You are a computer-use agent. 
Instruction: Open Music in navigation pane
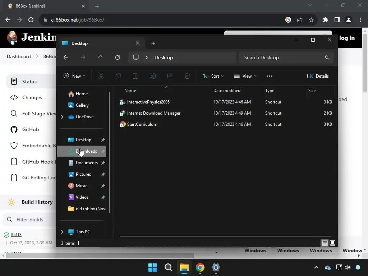(x=82, y=186)
